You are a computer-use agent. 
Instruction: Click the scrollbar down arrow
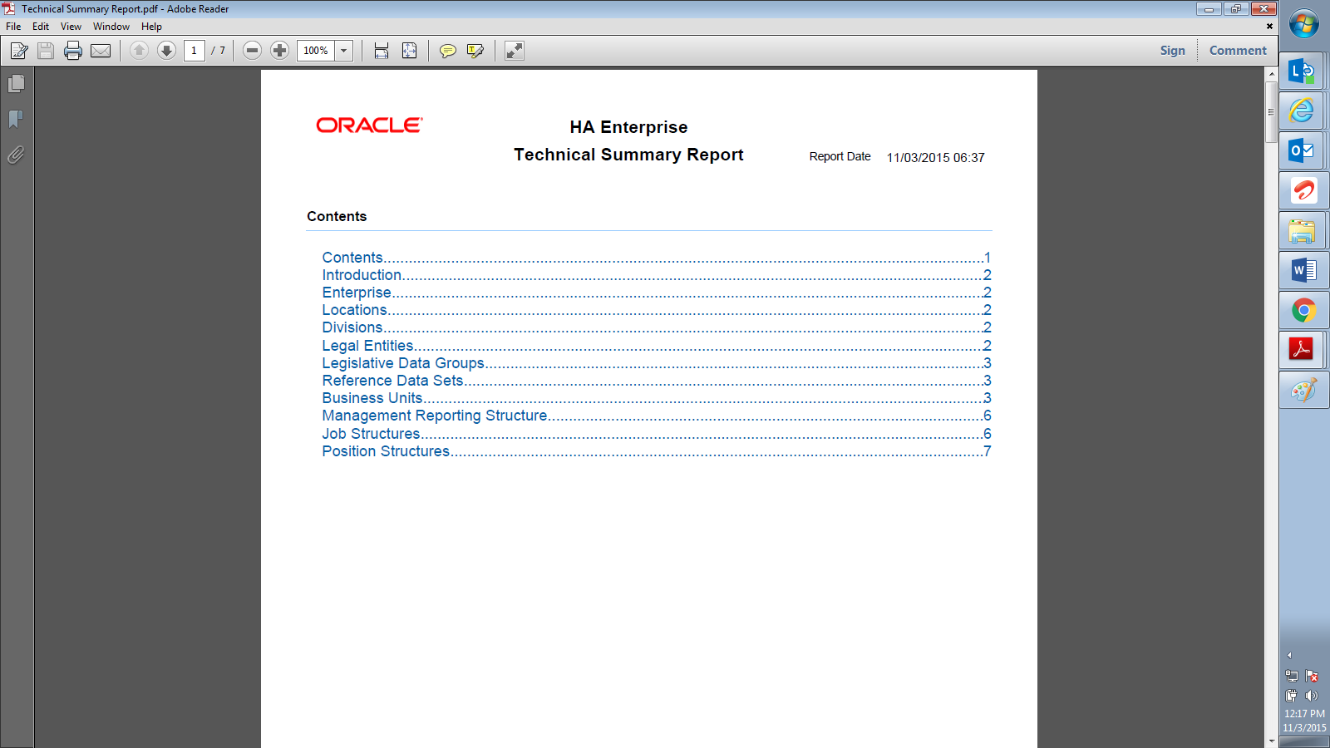click(x=1271, y=741)
